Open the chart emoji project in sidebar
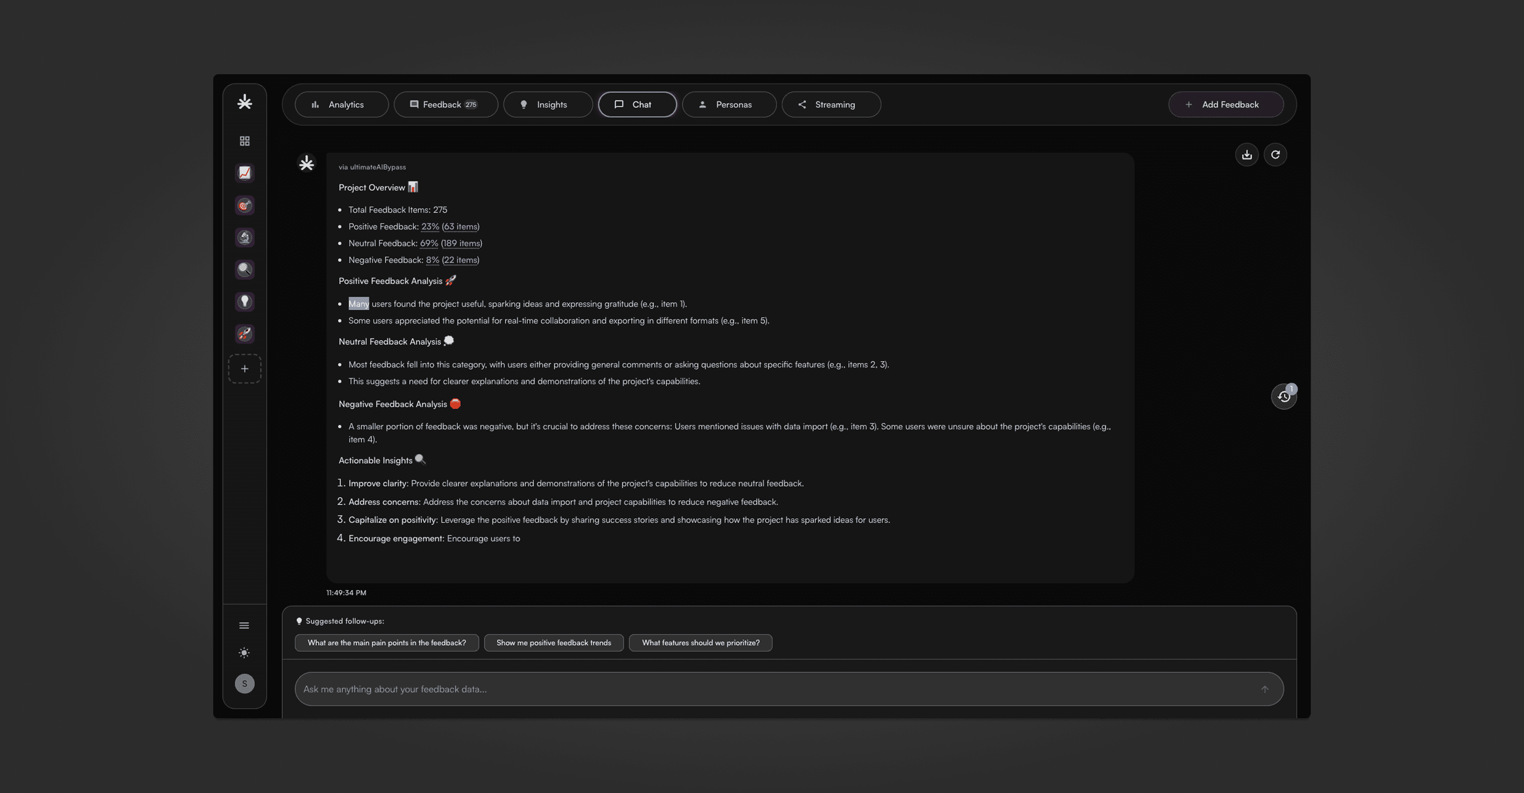This screenshot has width=1524, height=793. click(x=245, y=173)
